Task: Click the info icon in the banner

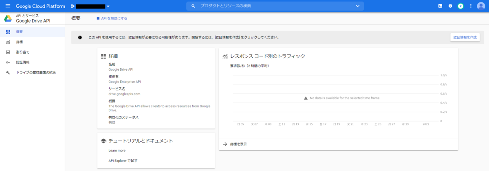Action: click(80, 37)
